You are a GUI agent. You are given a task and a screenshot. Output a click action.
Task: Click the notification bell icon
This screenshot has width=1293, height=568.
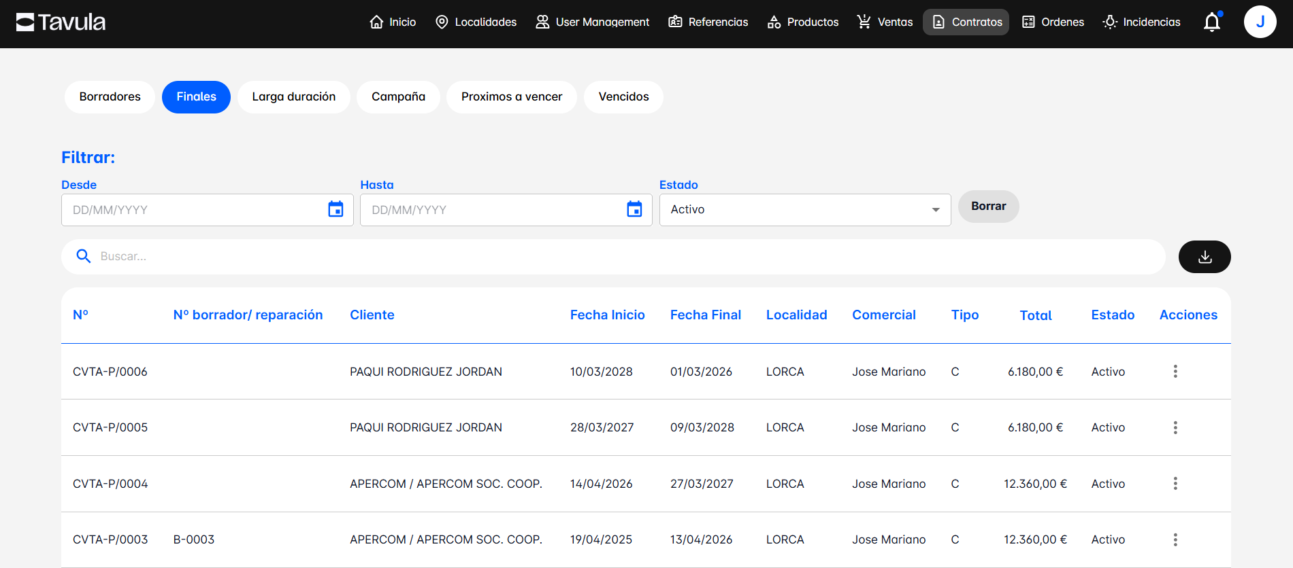pyautogui.click(x=1211, y=22)
